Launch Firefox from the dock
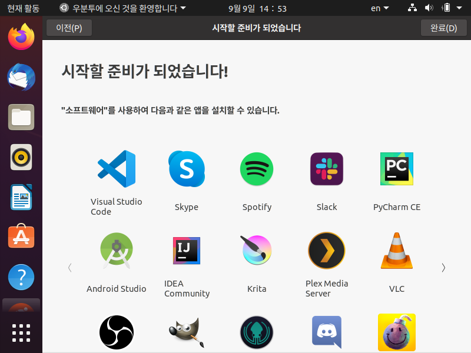The width and height of the screenshot is (471, 353). pyautogui.click(x=21, y=37)
